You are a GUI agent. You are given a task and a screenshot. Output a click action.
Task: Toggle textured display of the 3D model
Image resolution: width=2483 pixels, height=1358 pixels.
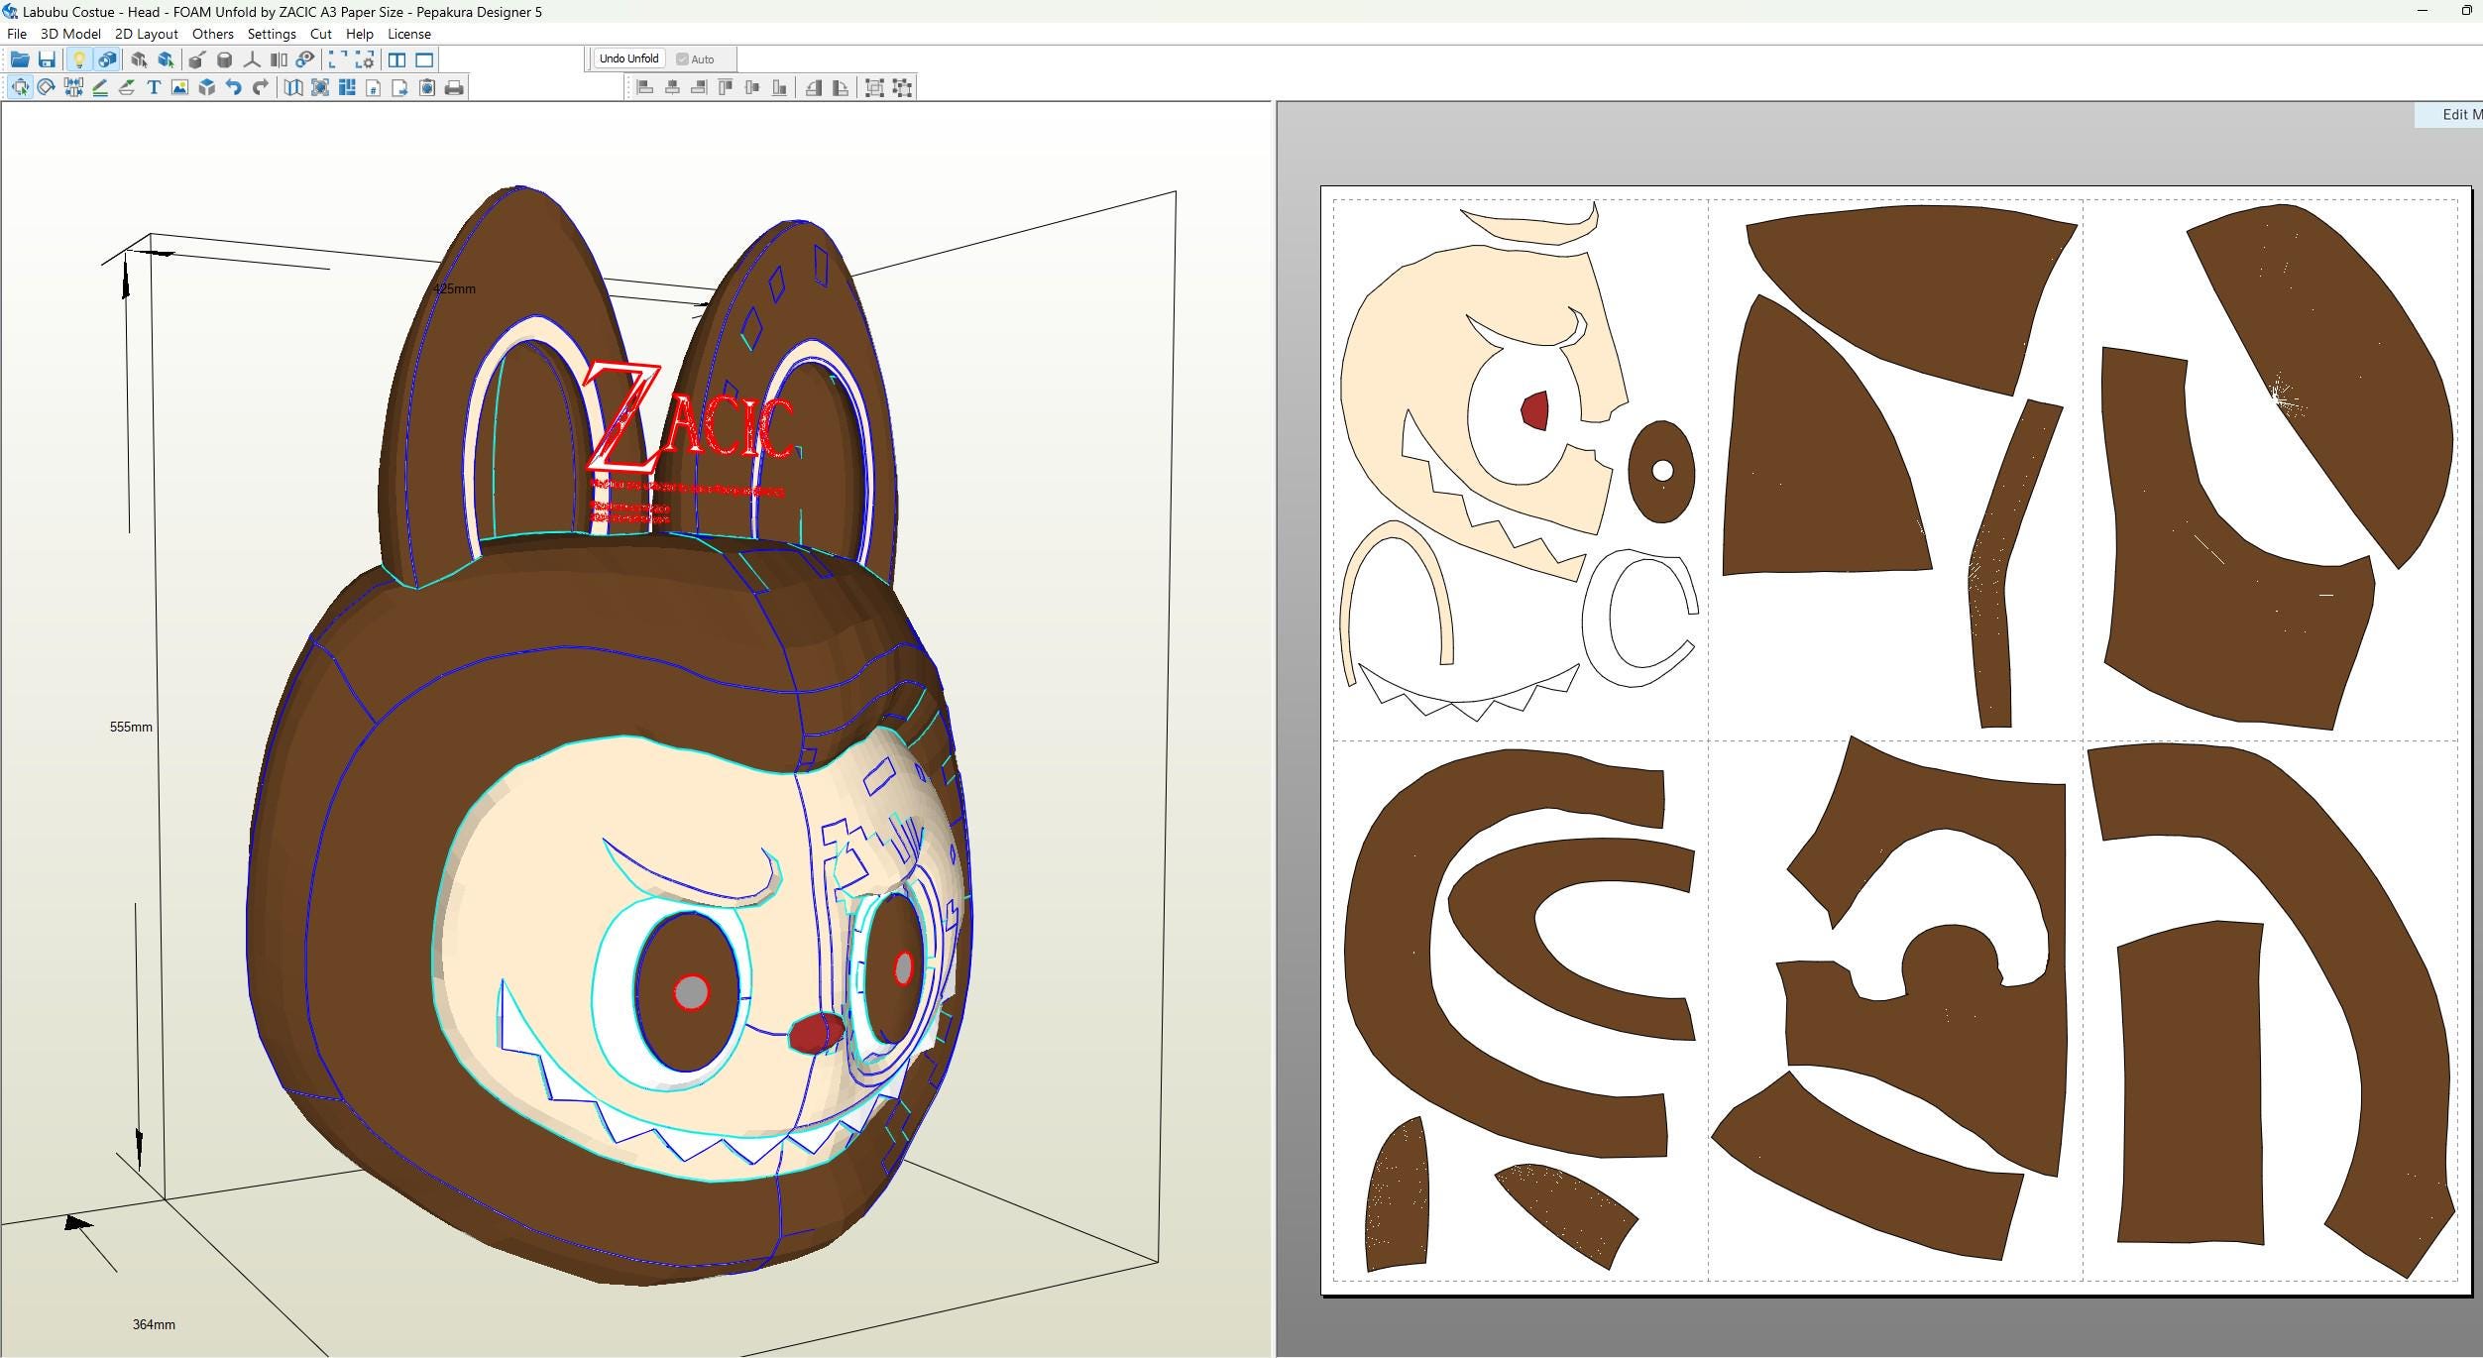(105, 59)
